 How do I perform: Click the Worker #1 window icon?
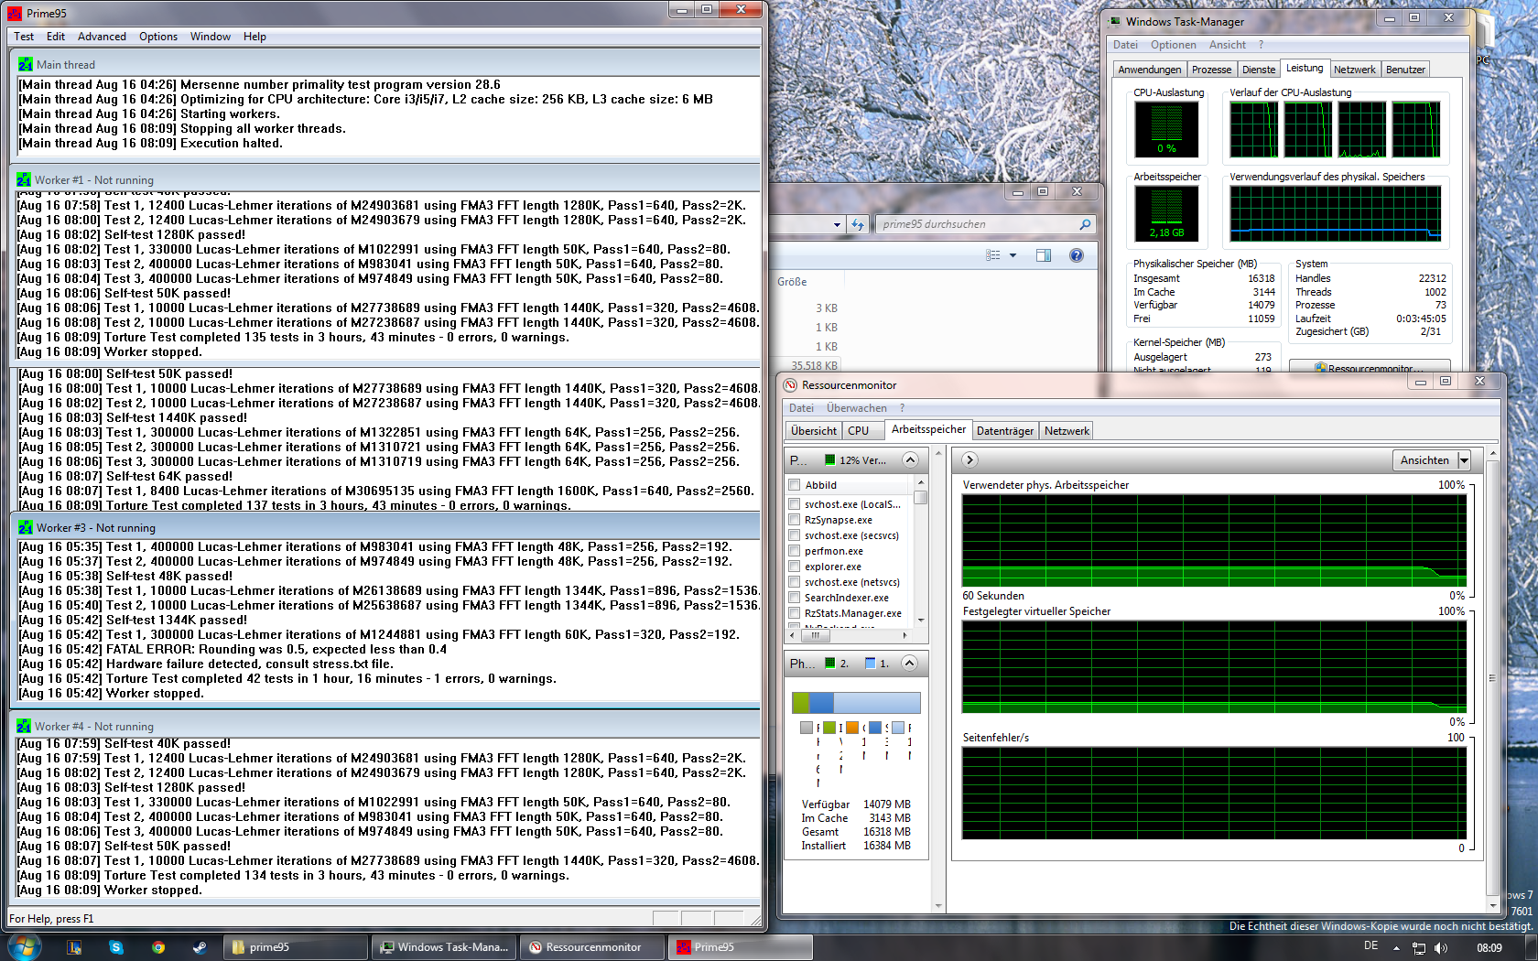coord(23,179)
